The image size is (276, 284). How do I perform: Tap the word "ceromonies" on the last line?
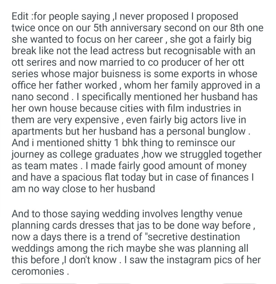coord(37,272)
